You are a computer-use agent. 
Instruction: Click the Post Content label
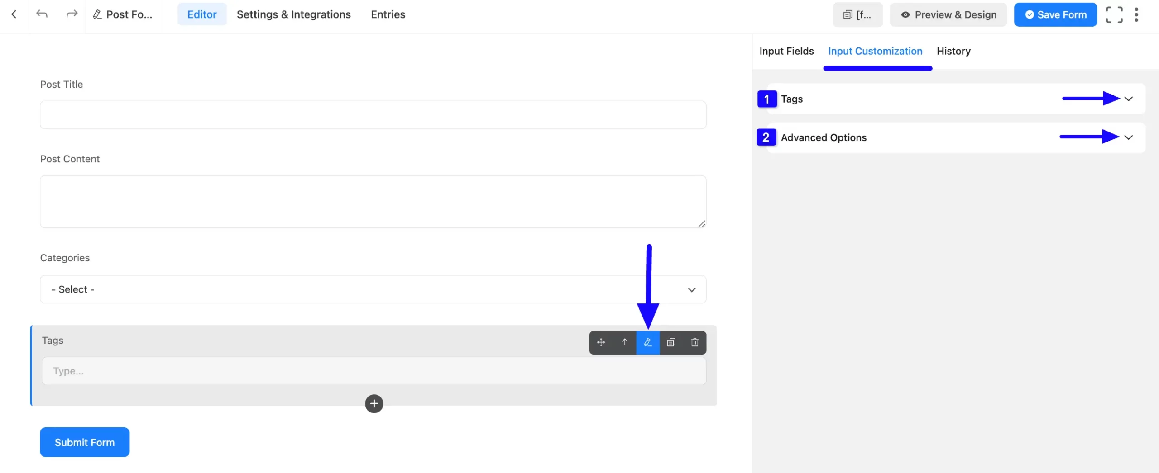[x=70, y=159]
